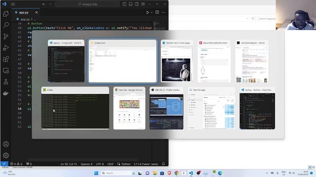The image size is (316, 177).
Task: Toggle the secondary side bar layout icon
Action: (137, 4)
